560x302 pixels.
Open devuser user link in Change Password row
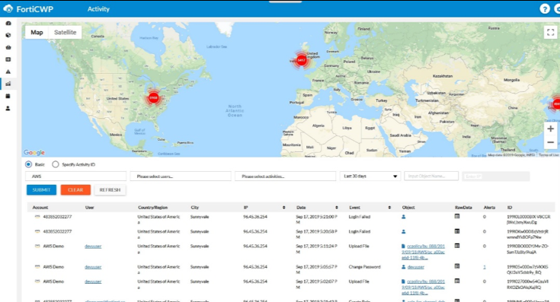93,267
